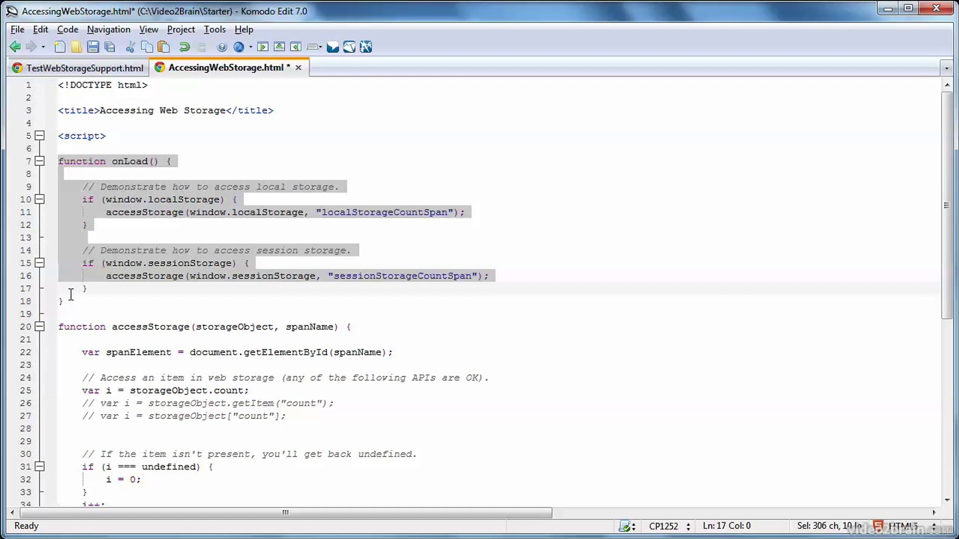
Task: Toggle fold on the sessionStorage if block
Action: coord(40,263)
